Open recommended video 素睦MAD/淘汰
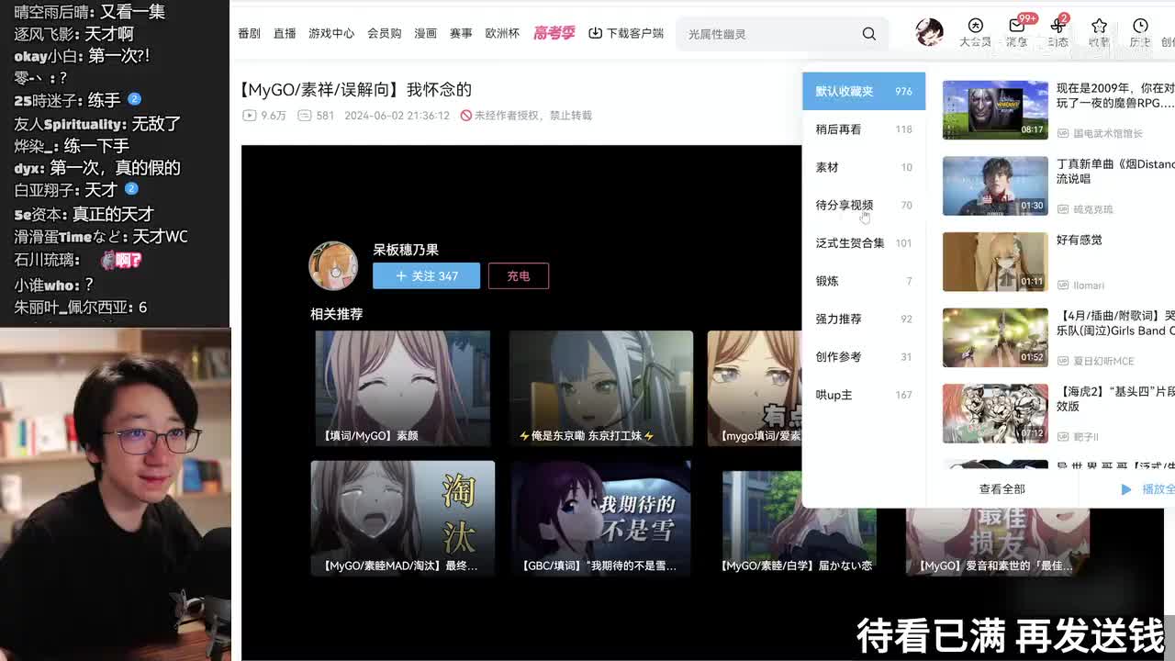Viewport: 1175px width, 661px height. tap(402, 519)
